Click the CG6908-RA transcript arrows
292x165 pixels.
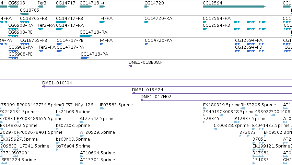click(13, 29)
